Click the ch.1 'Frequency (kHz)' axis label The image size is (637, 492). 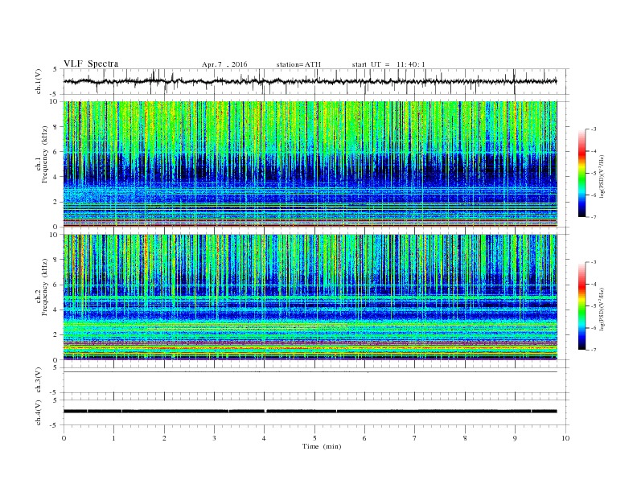tap(45, 154)
